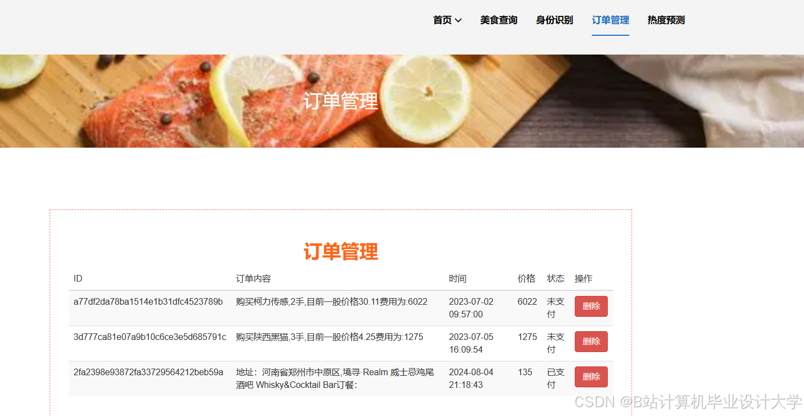Select order ID 3d777ca81e07a9b10c6ce3e5d685791c
The image size is (804, 416).
150,337
